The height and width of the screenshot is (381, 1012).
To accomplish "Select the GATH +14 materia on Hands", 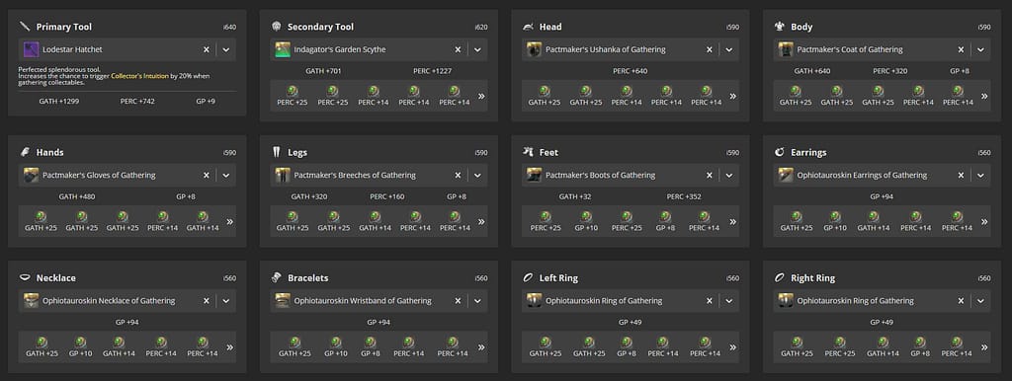I will point(203,221).
